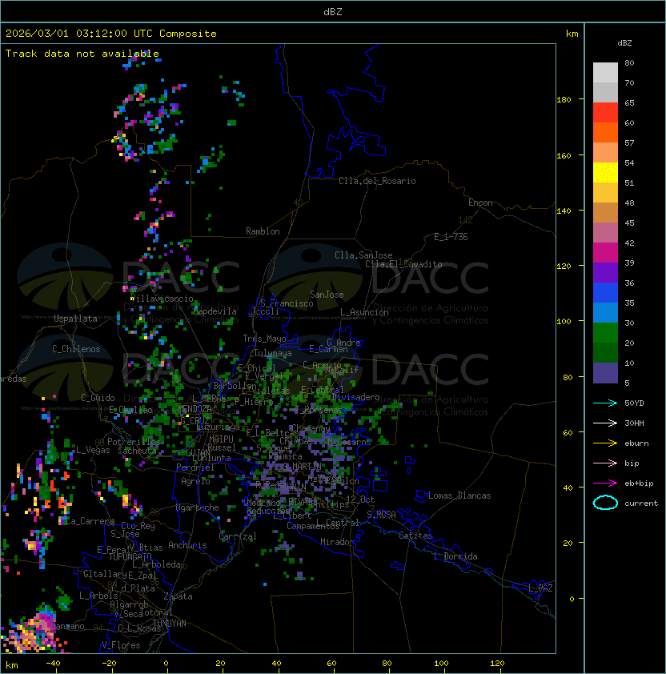Select the light gray 70-80 dBZ swatch
The image size is (666, 674).
(x=605, y=73)
